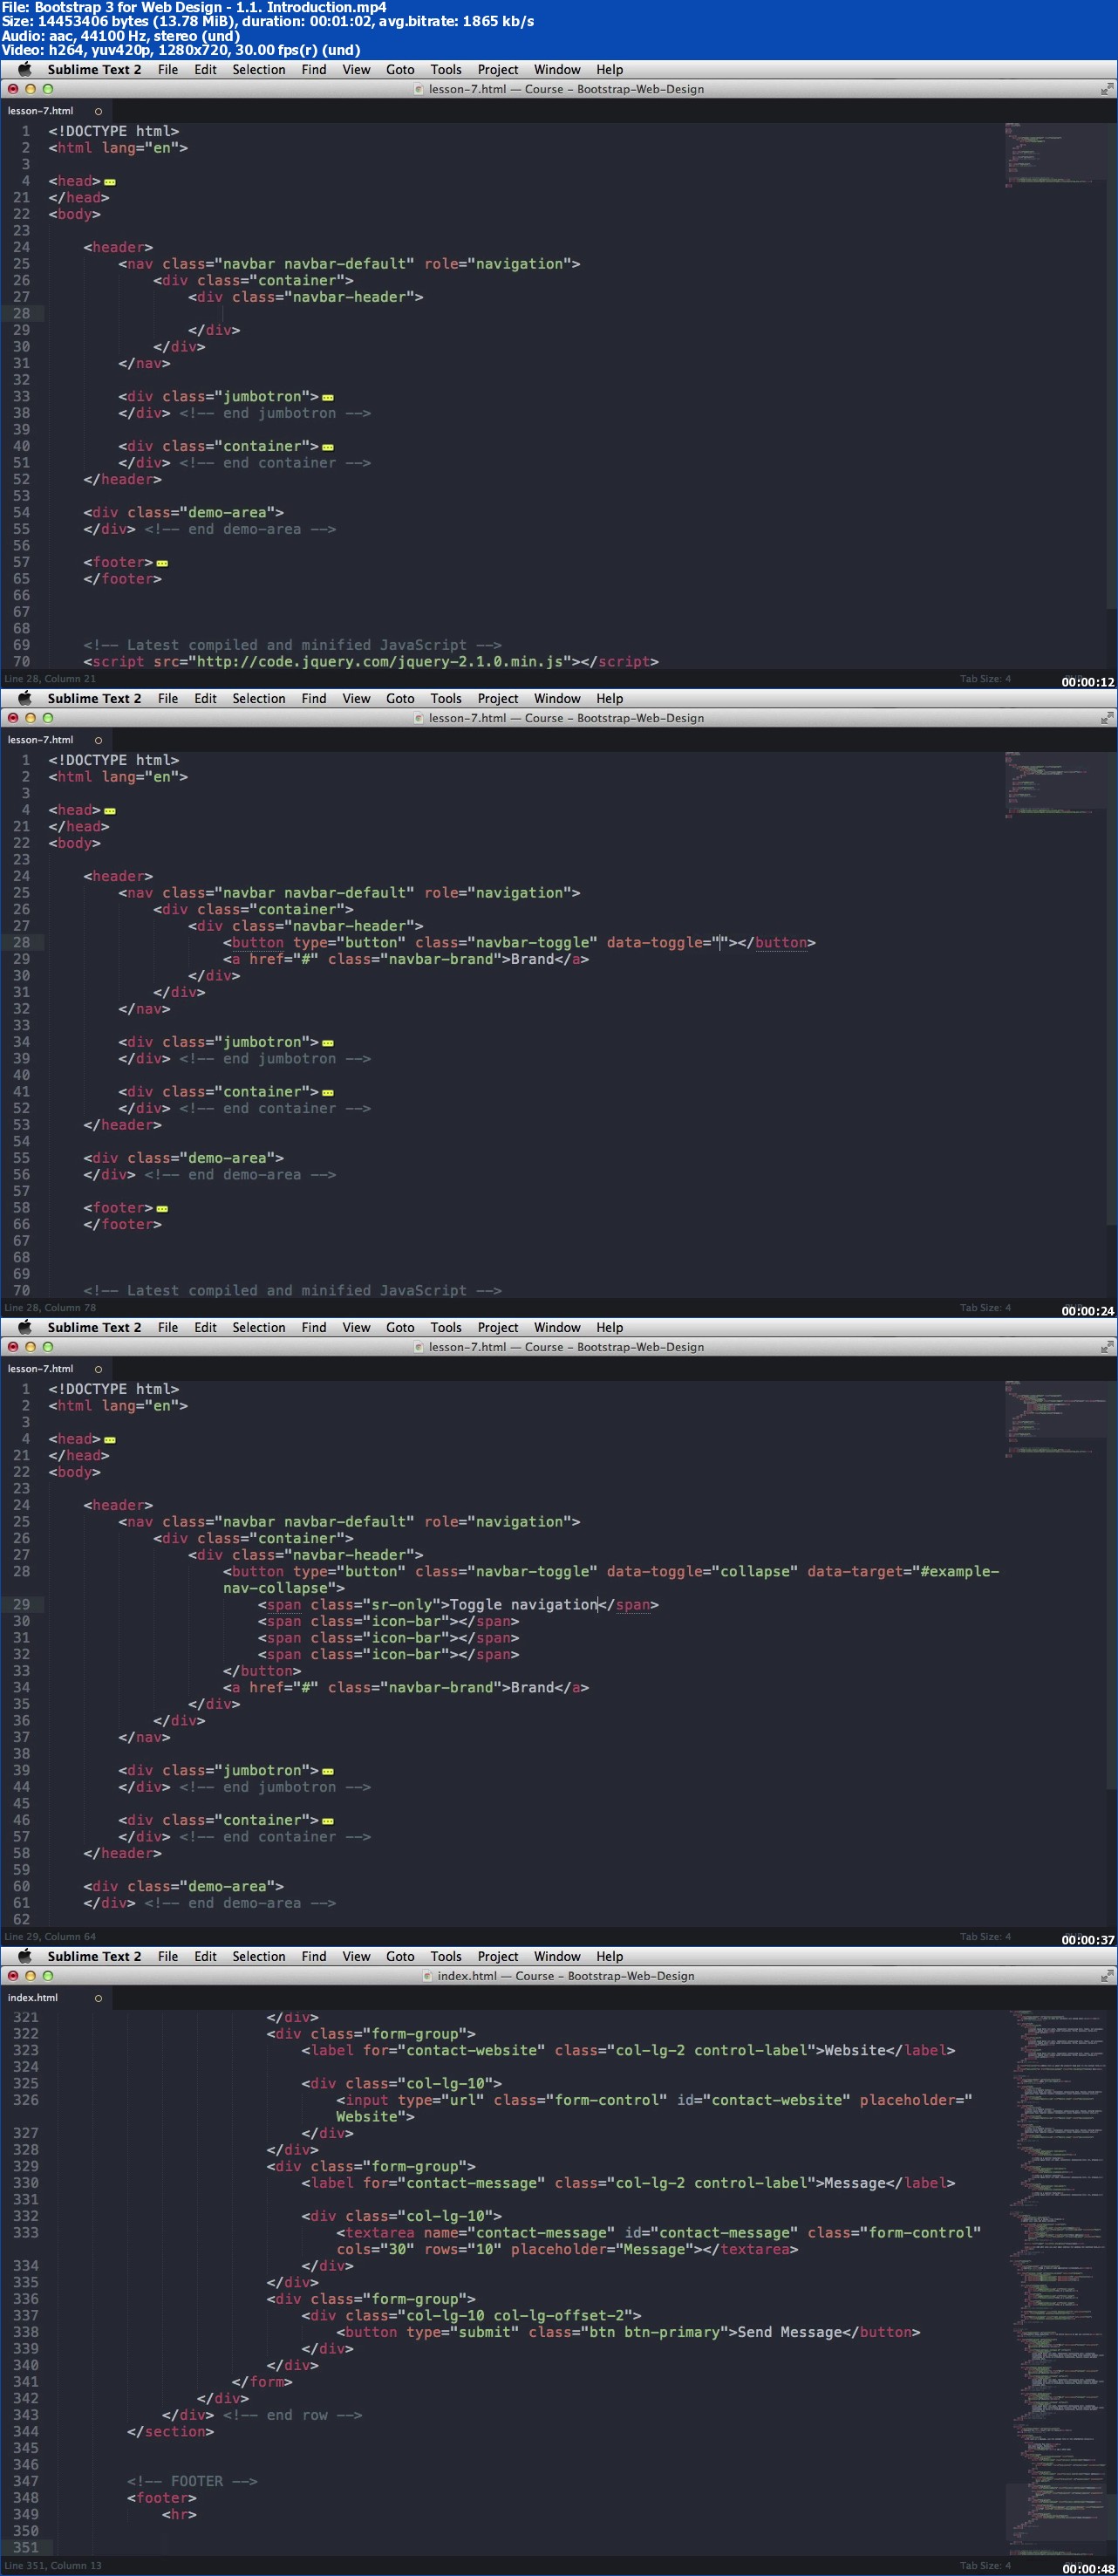Click Tab Size: 4 in the 00:00:24 frame
This screenshot has height=2576, width=1118.
tap(985, 1307)
